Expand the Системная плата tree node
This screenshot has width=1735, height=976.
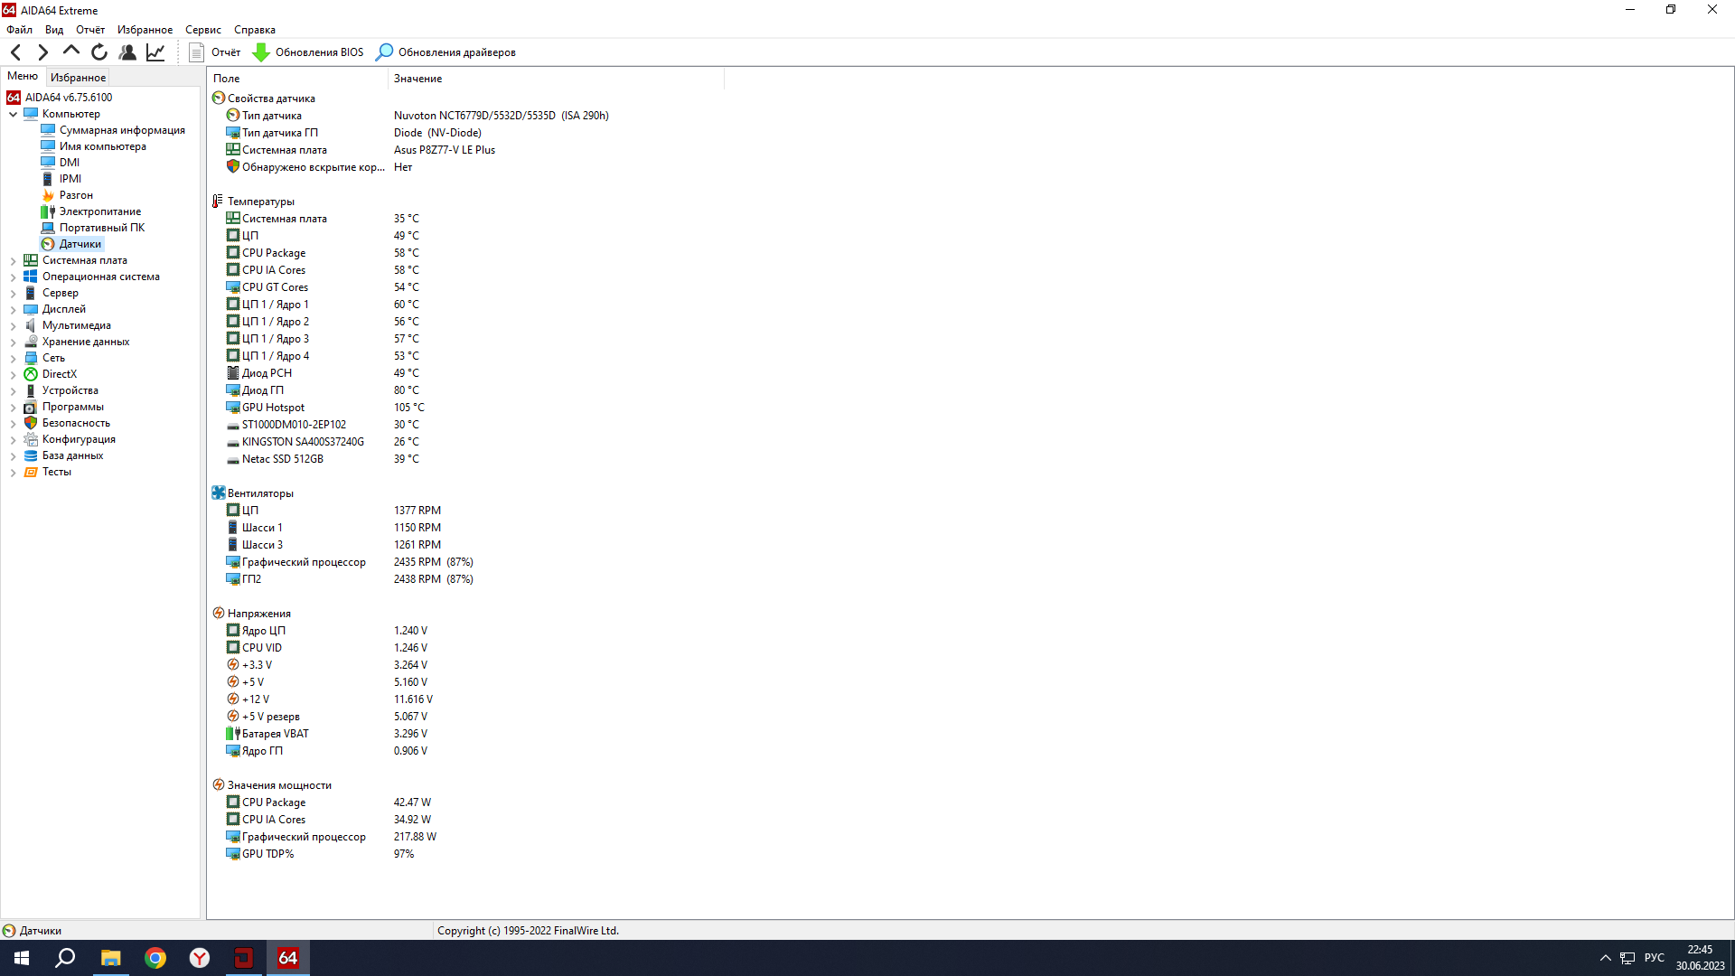point(14,261)
